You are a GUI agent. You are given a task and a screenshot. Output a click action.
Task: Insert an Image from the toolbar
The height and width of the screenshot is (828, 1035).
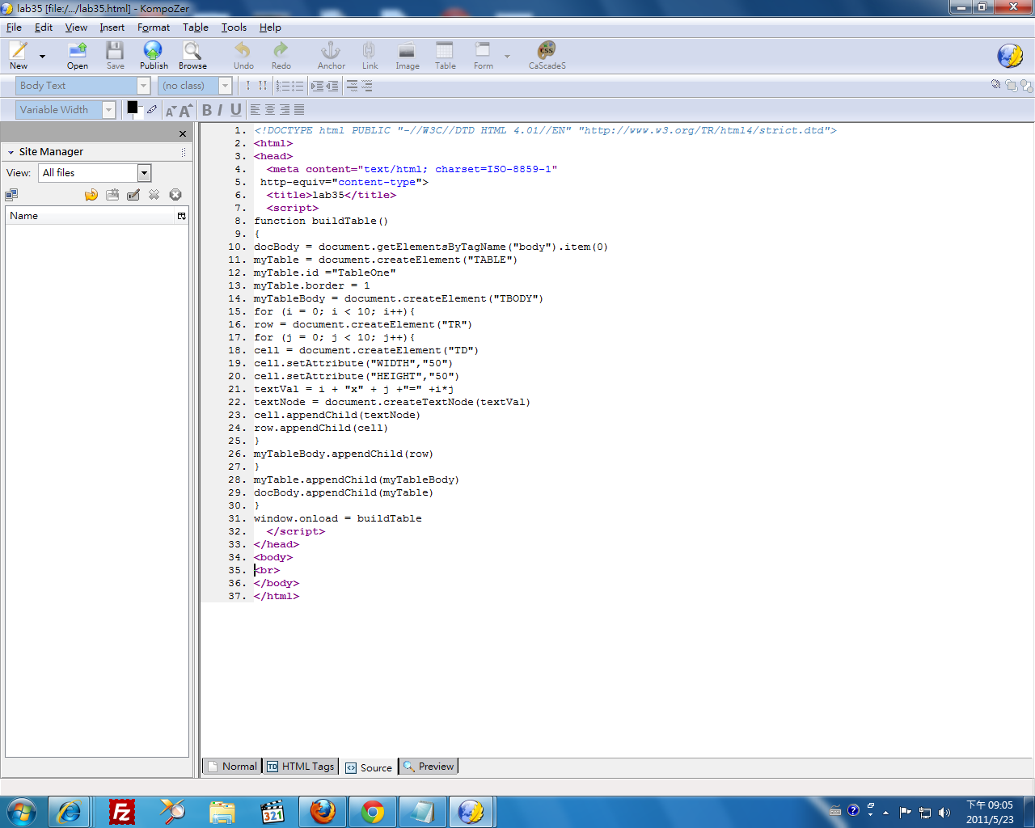pos(407,55)
